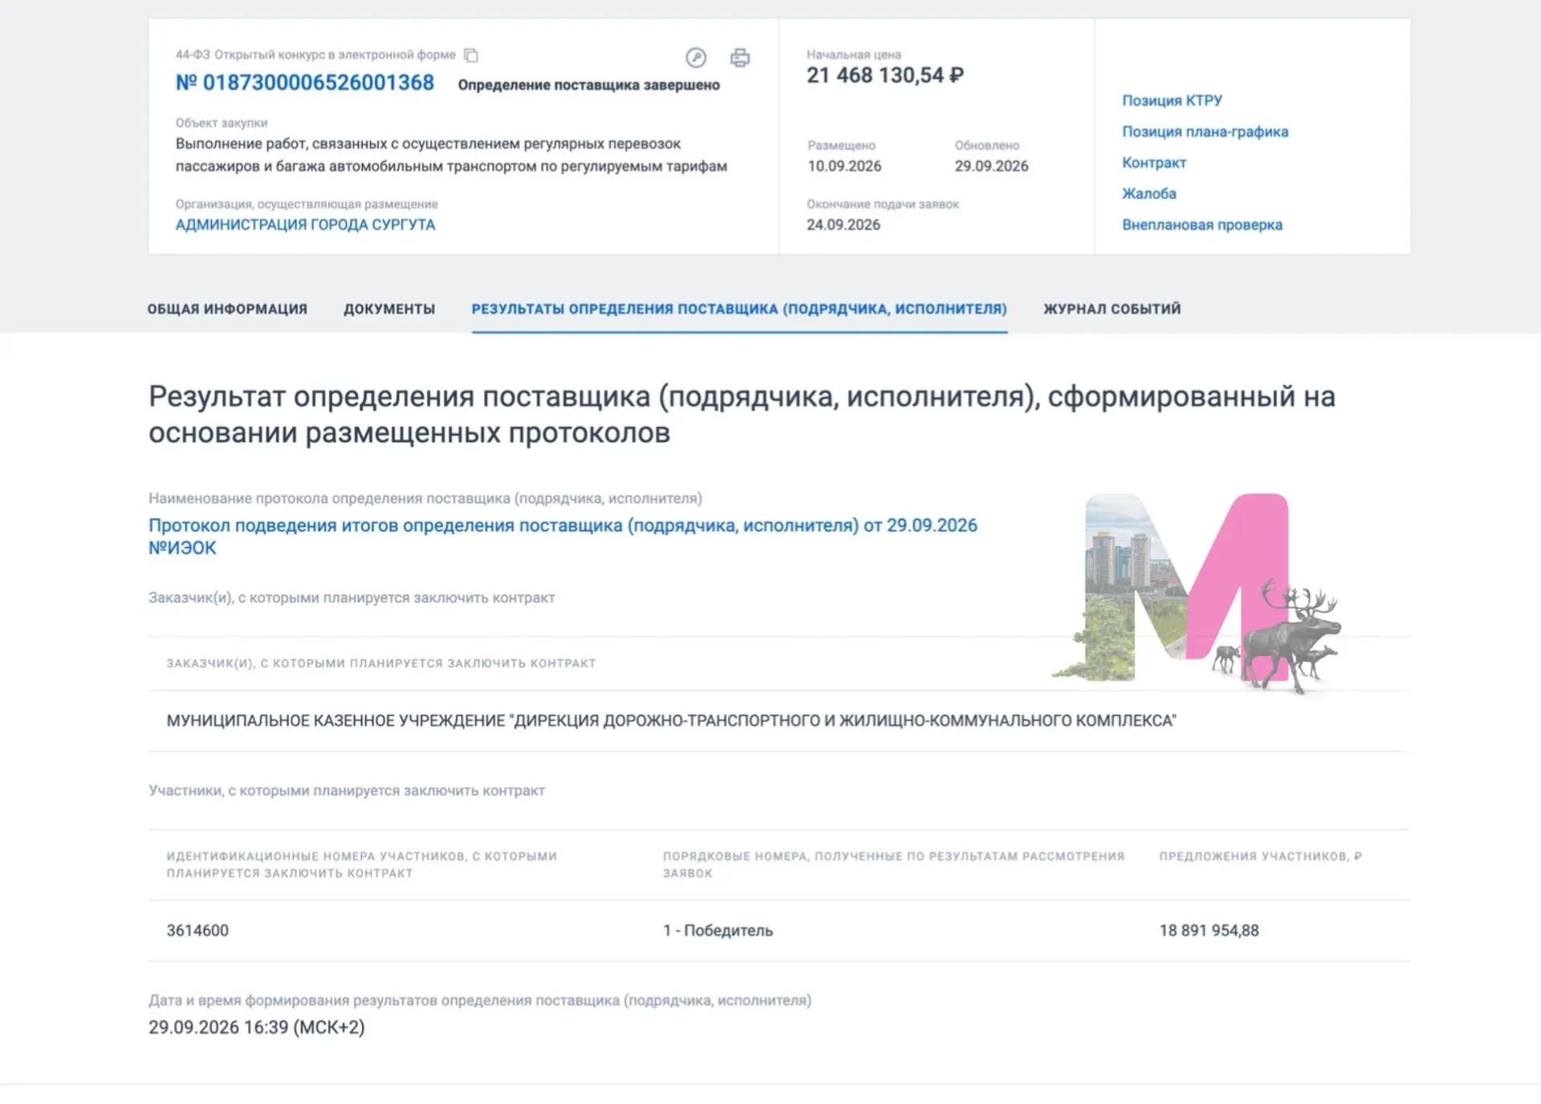Viewport: 1541px width, 1104px height.
Task: Open the Внеплановая проверка link
Action: (1201, 225)
